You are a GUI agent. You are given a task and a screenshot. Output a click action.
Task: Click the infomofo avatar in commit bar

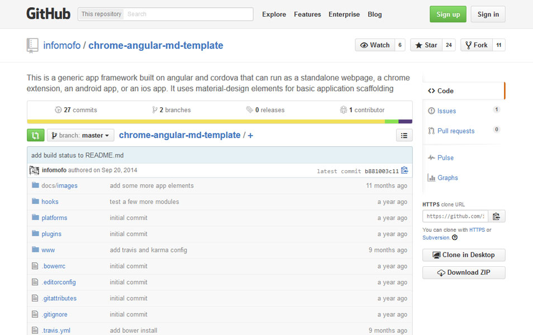point(34,170)
